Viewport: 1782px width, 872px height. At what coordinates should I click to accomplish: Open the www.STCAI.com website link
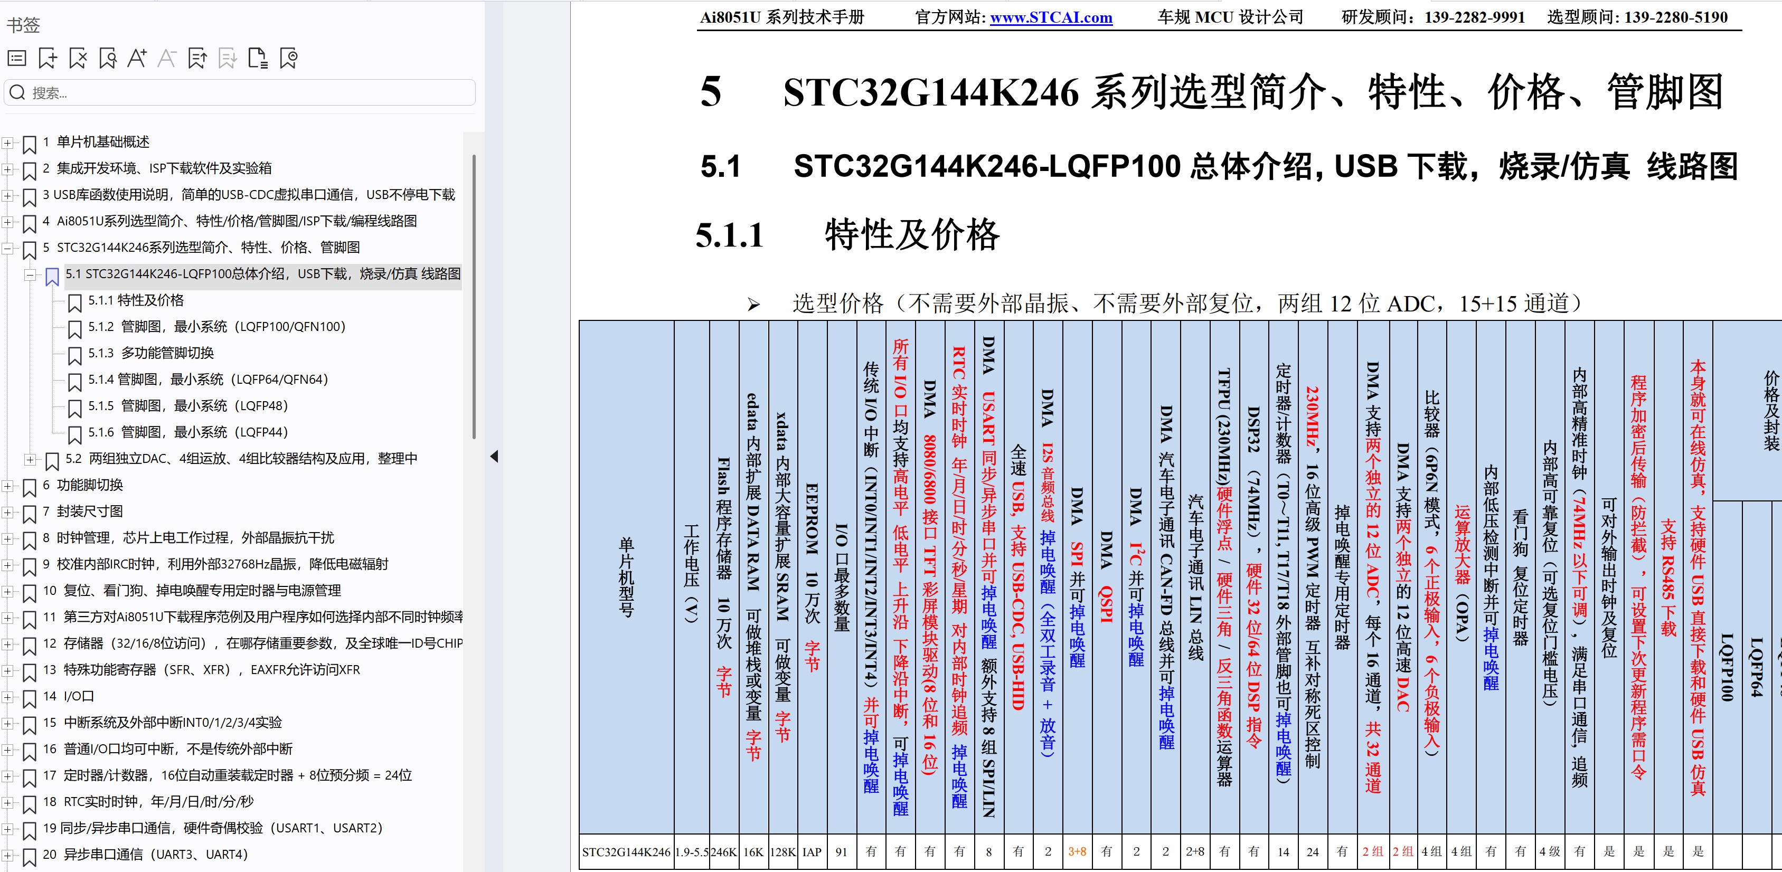point(1051,18)
